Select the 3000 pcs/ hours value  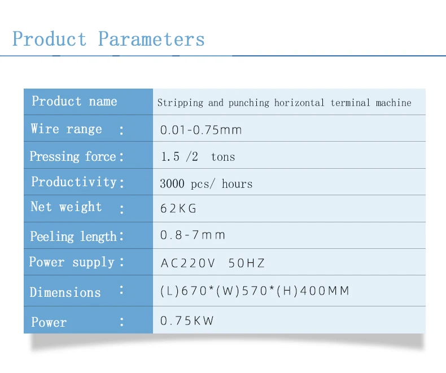tap(206, 184)
